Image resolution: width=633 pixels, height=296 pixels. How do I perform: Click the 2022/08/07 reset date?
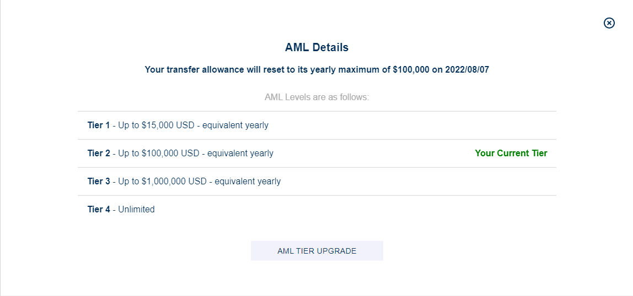pos(467,70)
